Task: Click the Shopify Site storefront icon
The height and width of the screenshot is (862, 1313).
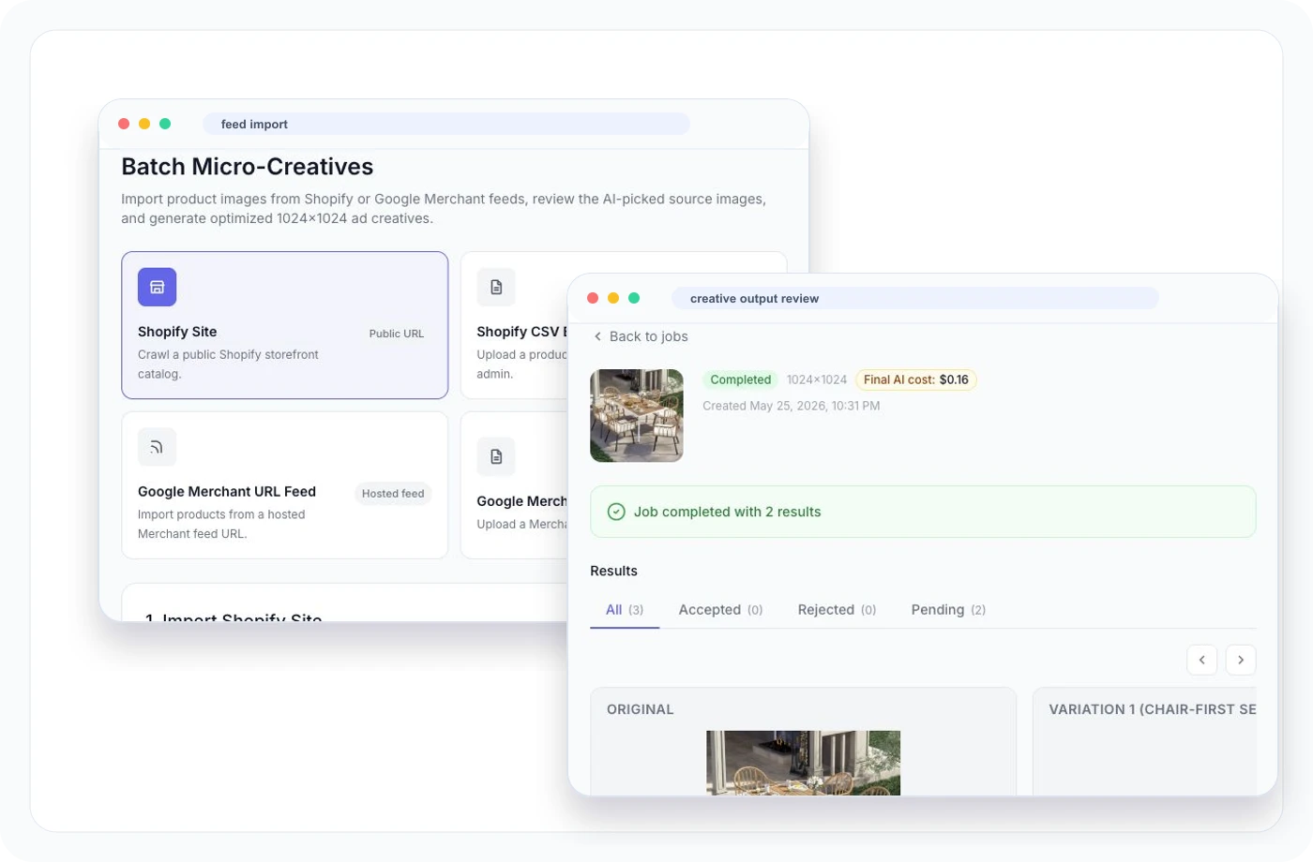Action: [157, 287]
